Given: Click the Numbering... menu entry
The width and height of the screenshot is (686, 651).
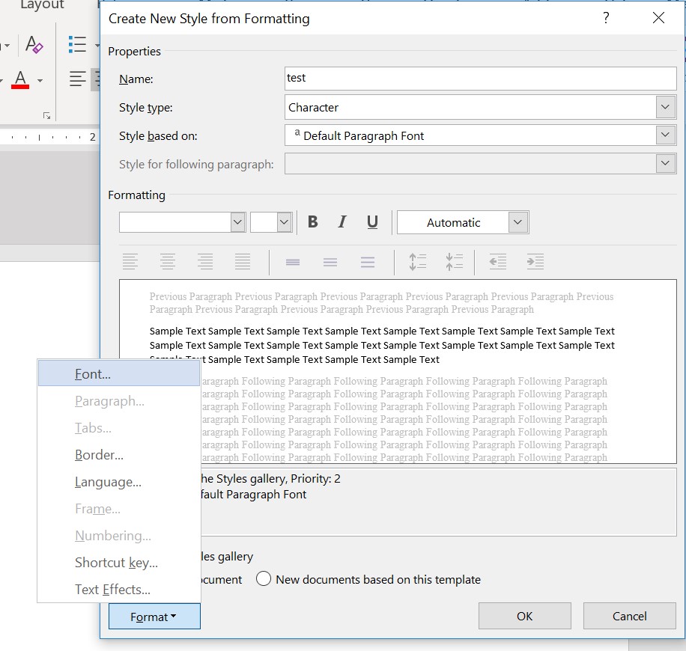Looking at the screenshot, I should pyautogui.click(x=119, y=536).
